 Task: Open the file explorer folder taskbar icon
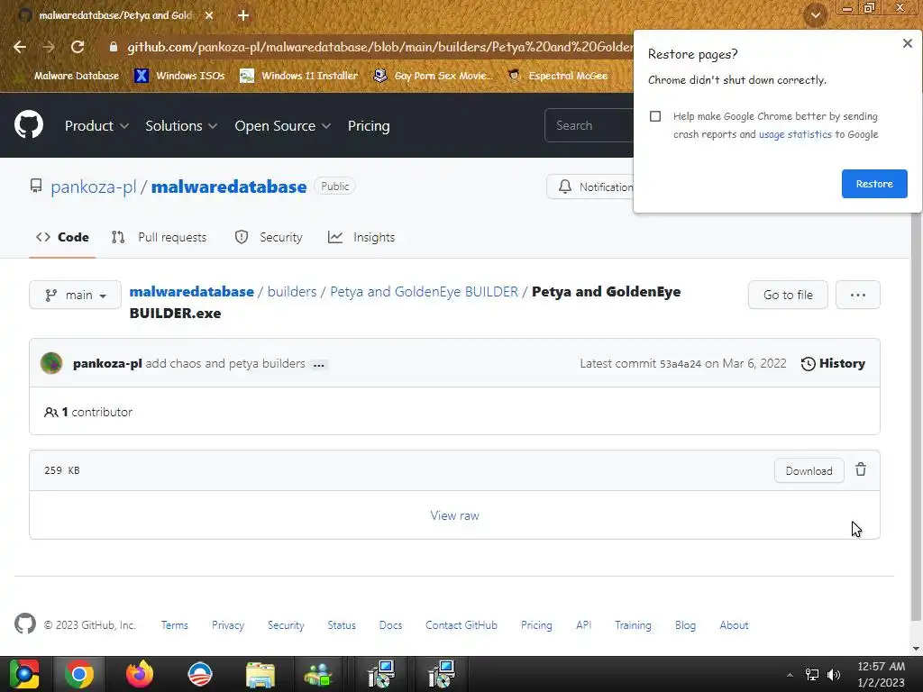260,674
